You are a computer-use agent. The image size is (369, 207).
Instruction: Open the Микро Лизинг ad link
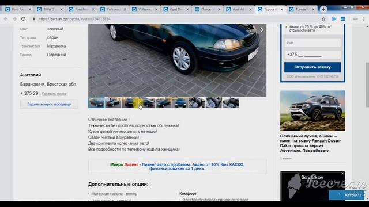coord(177,166)
